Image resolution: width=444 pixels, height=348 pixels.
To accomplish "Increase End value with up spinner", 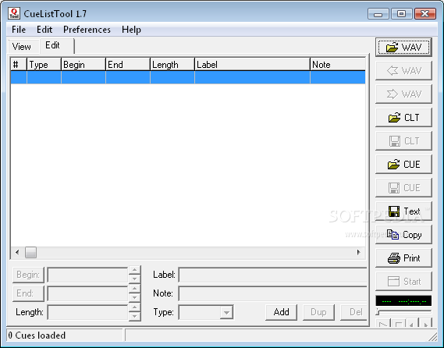I will (134, 289).
